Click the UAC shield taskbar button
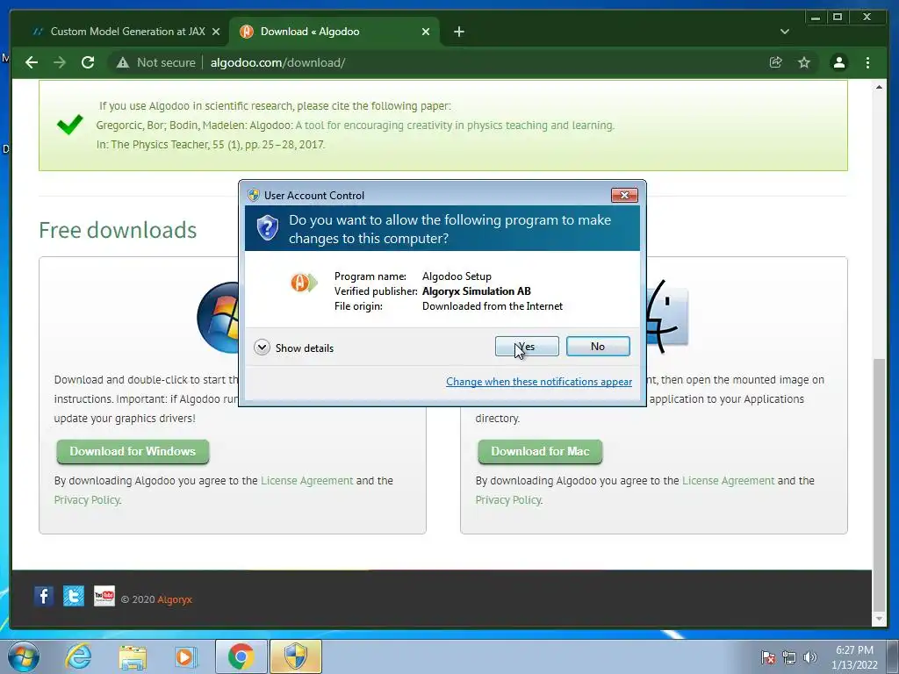This screenshot has width=899, height=674. click(x=295, y=656)
